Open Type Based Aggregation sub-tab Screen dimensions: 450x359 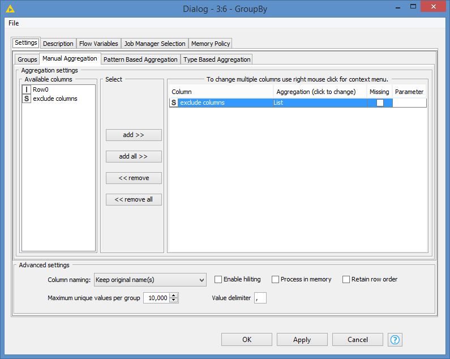click(217, 59)
